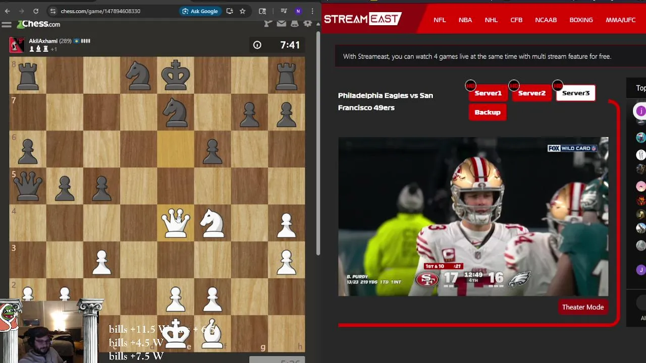Open the Chess.com friends handshake icon
646x363 pixels.
point(268,23)
